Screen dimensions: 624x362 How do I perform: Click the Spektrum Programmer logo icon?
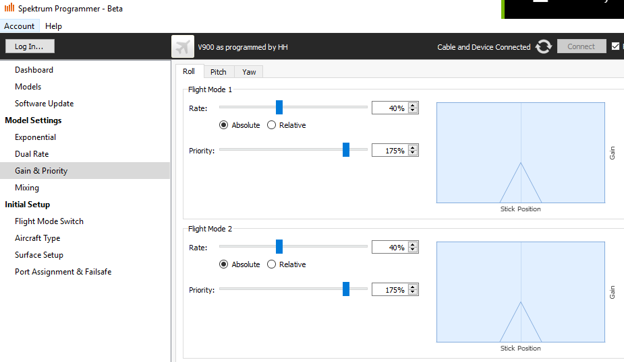click(9, 9)
